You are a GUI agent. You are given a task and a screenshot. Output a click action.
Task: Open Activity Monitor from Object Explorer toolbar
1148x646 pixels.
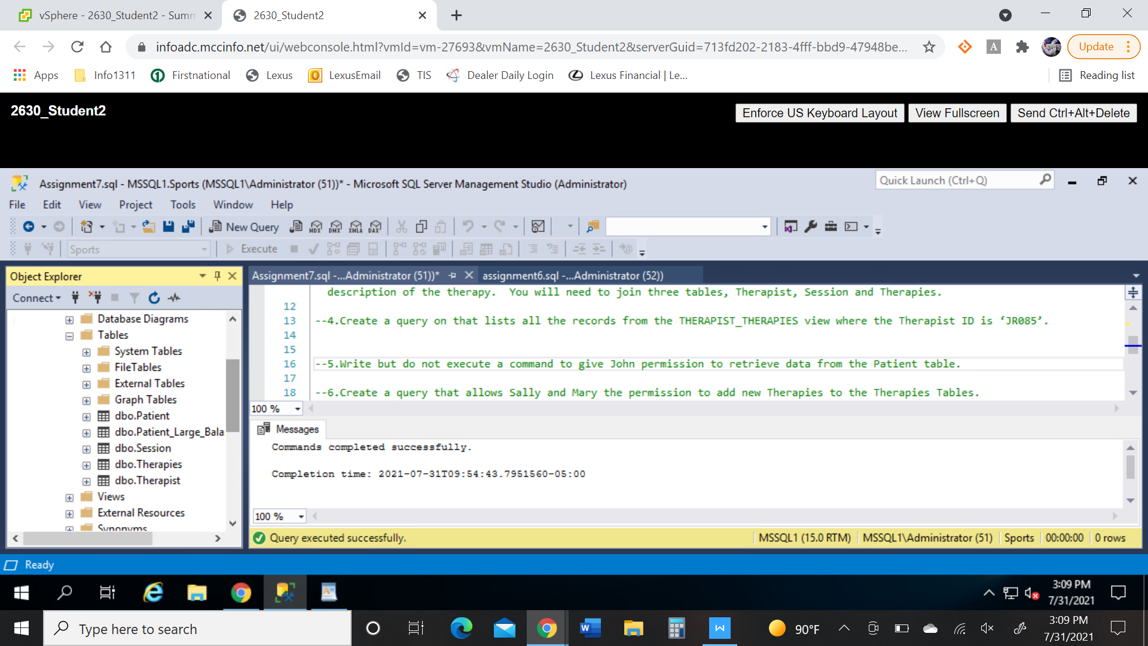pyautogui.click(x=175, y=297)
